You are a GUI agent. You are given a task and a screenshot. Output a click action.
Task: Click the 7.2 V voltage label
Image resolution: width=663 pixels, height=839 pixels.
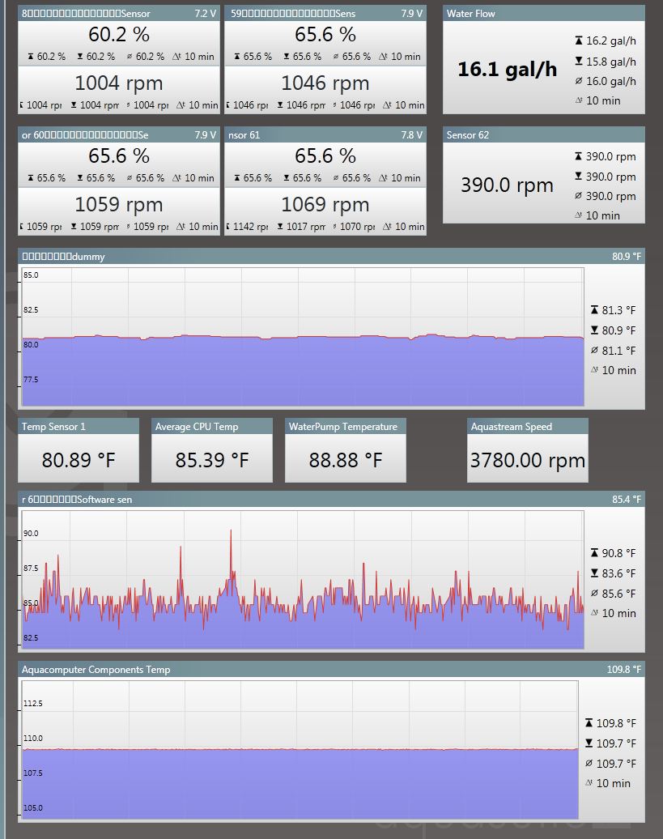(206, 14)
